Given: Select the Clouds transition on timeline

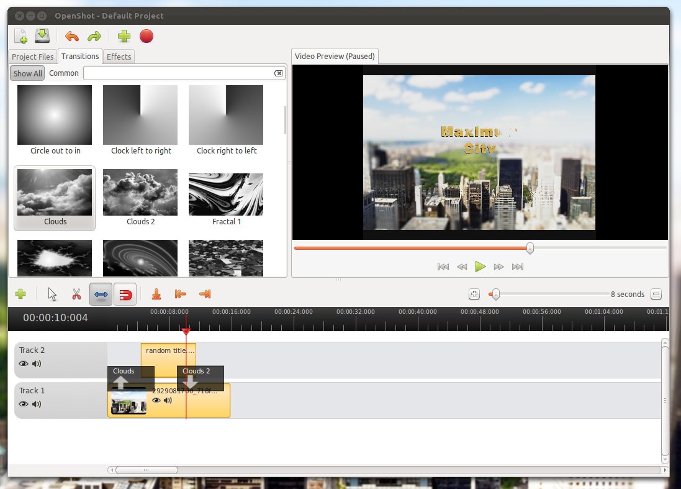Looking at the screenshot, I should [x=131, y=378].
